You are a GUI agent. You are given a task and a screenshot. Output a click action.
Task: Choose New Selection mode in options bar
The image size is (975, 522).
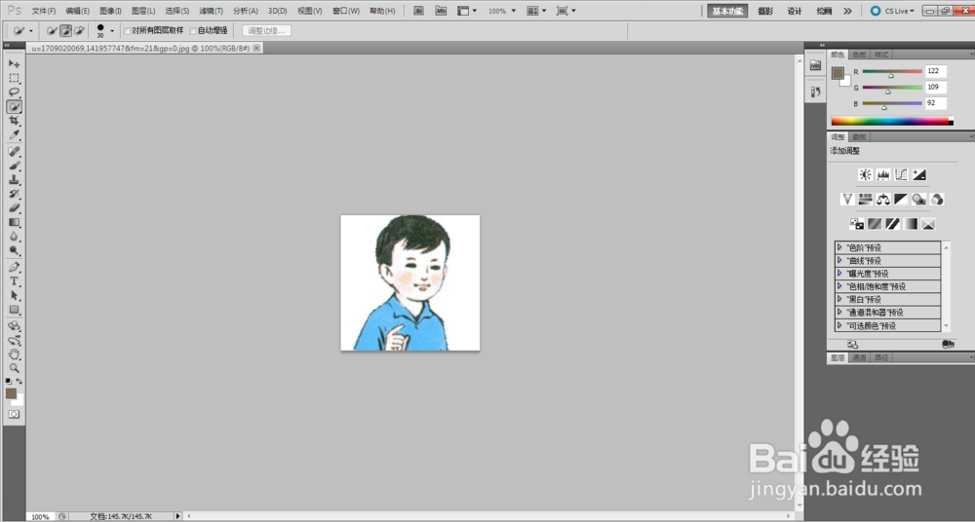pyautogui.click(x=53, y=30)
